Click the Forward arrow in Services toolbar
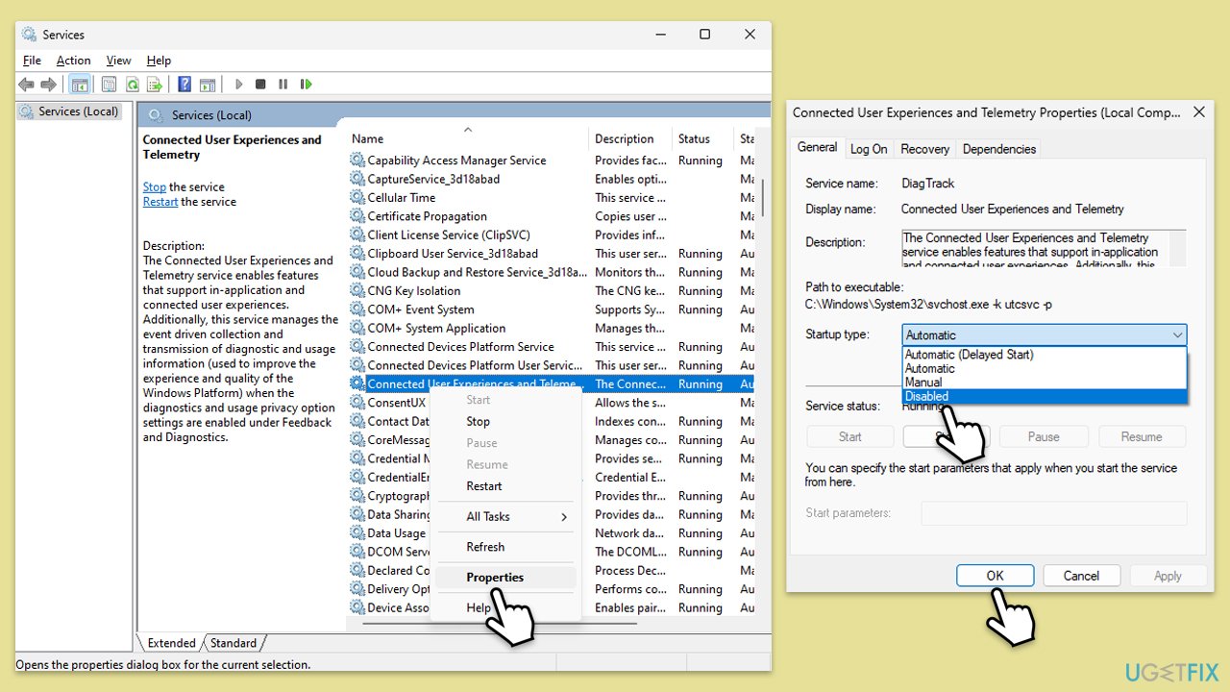 click(x=48, y=85)
